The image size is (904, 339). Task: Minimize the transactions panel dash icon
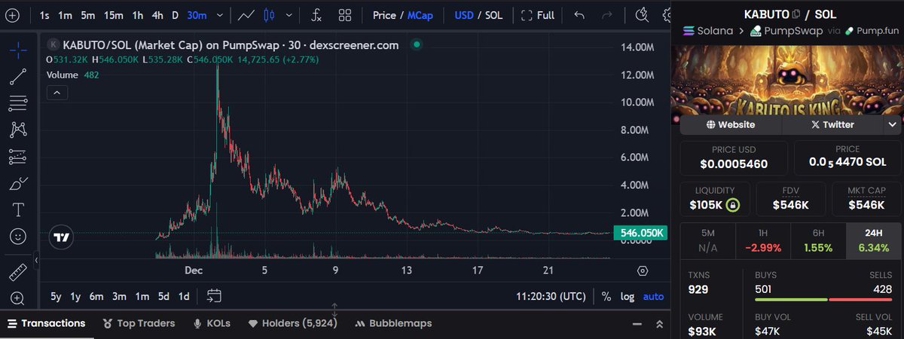click(636, 323)
